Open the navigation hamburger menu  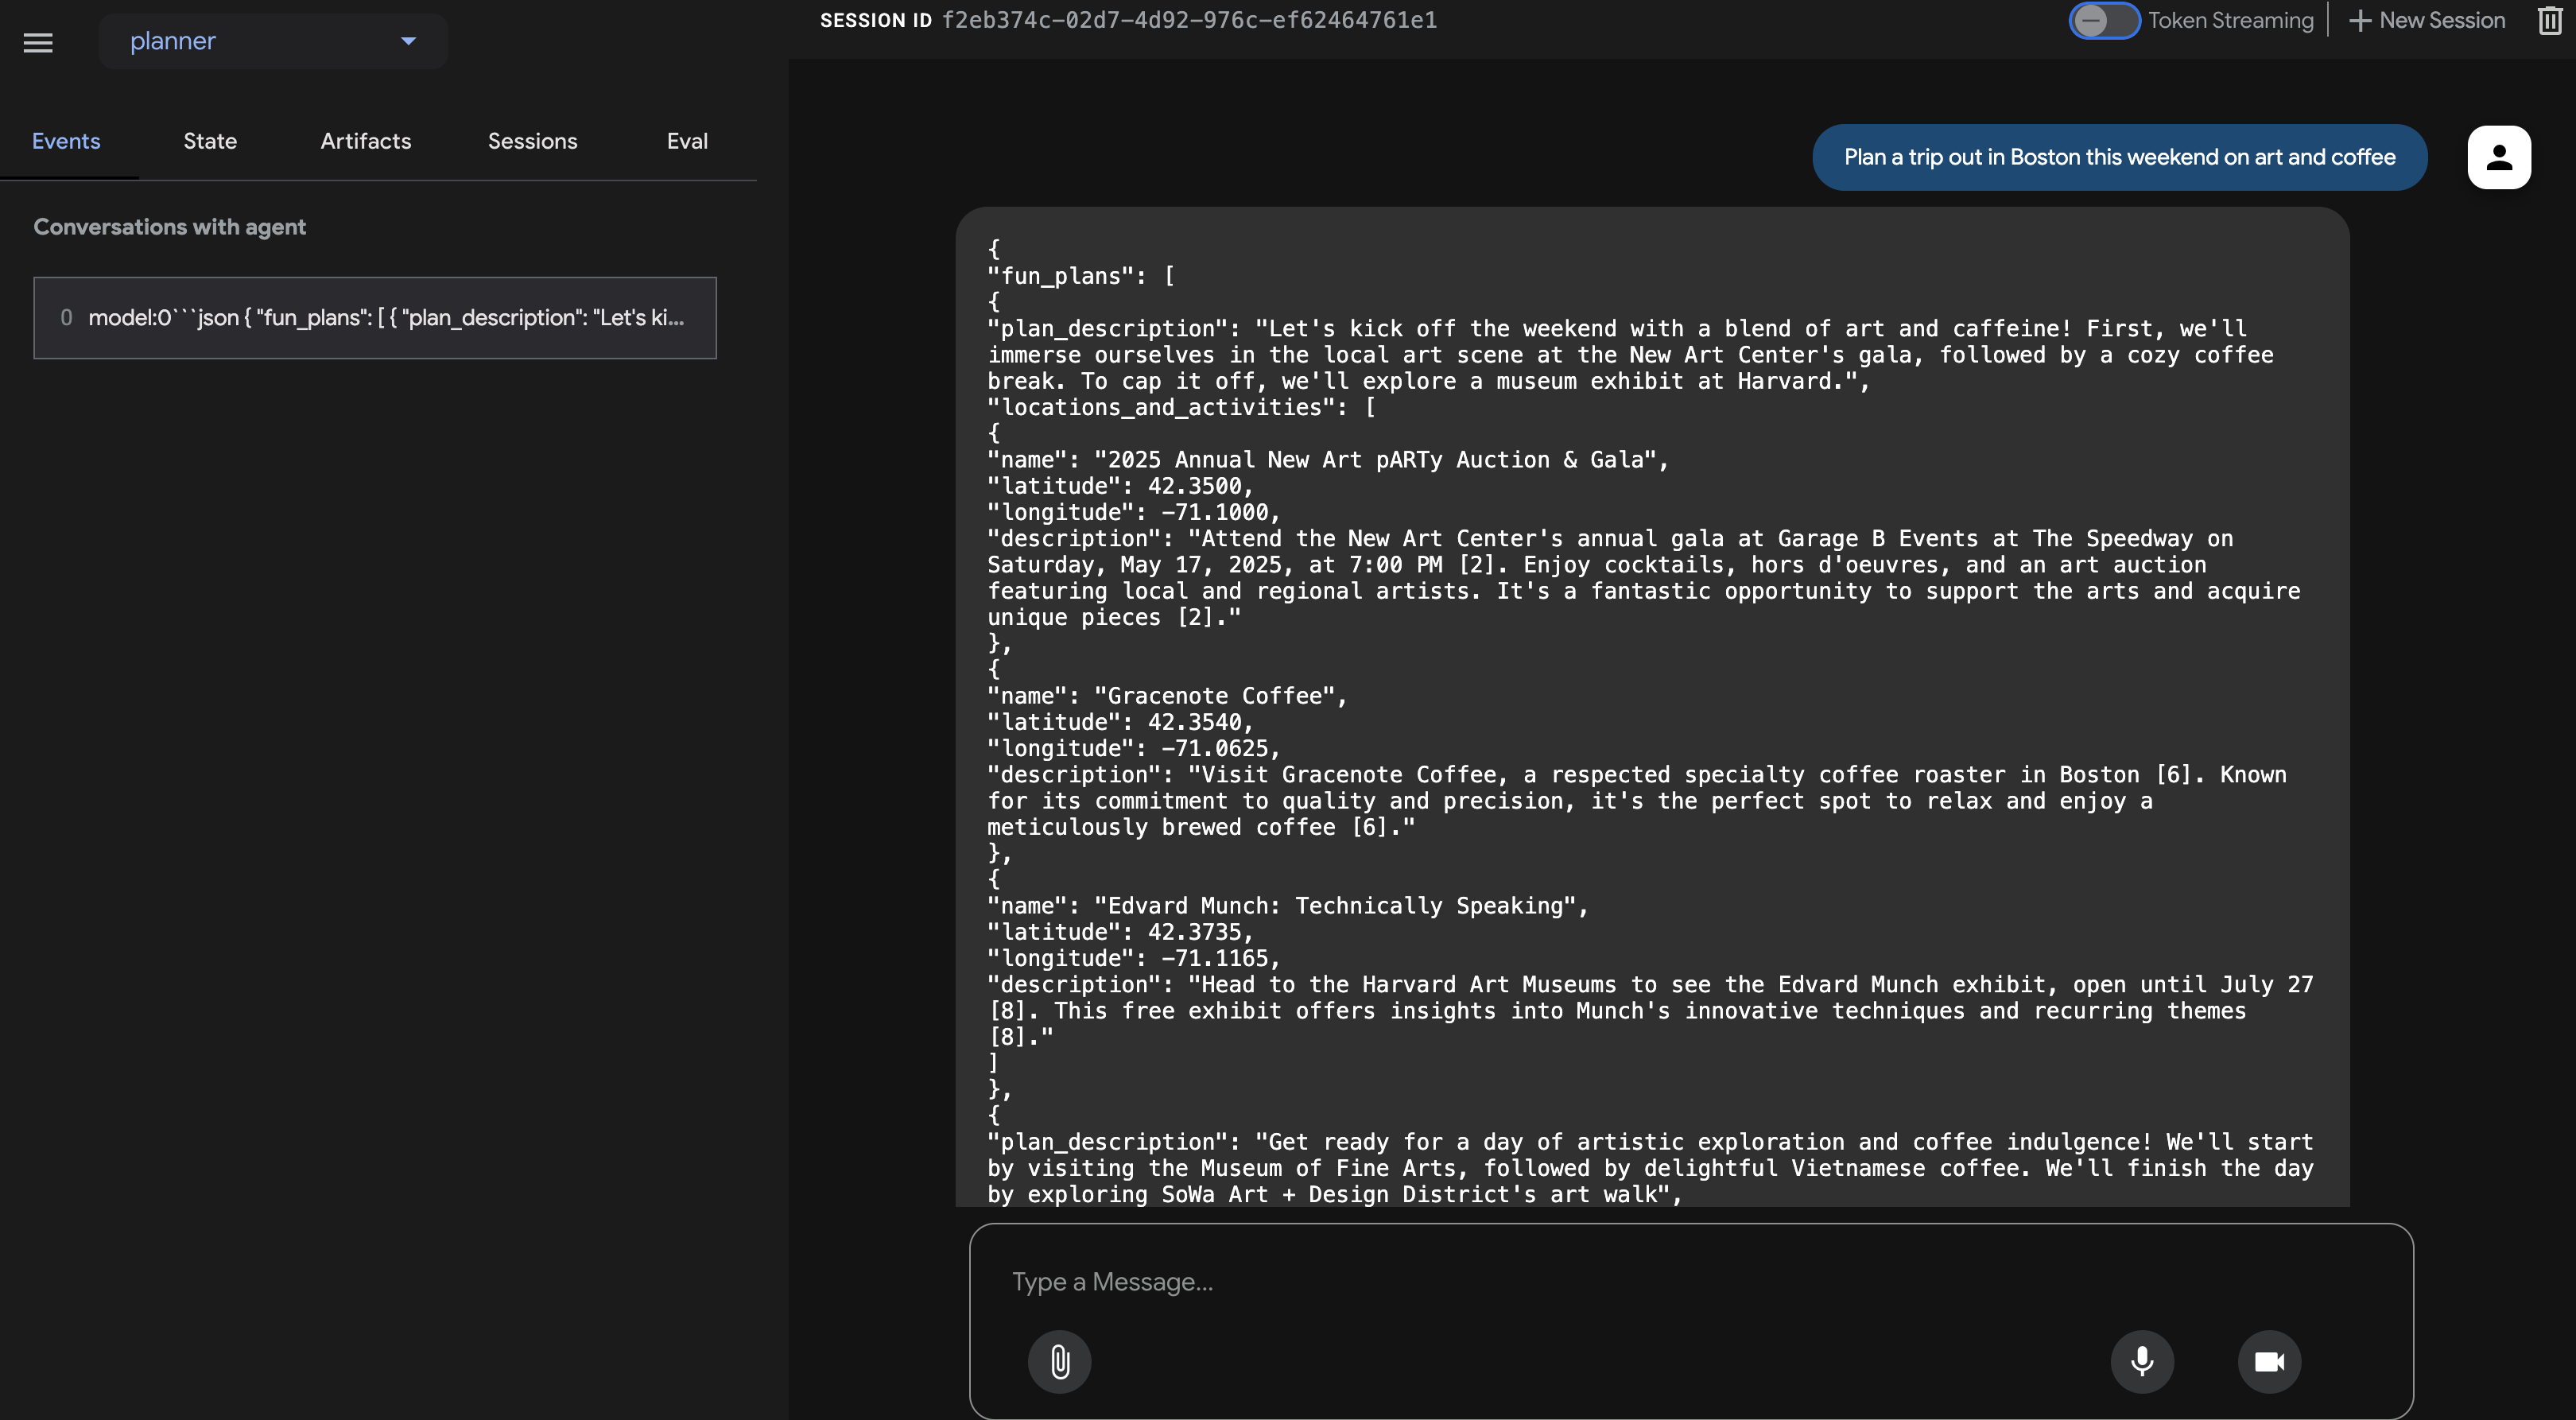37,42
